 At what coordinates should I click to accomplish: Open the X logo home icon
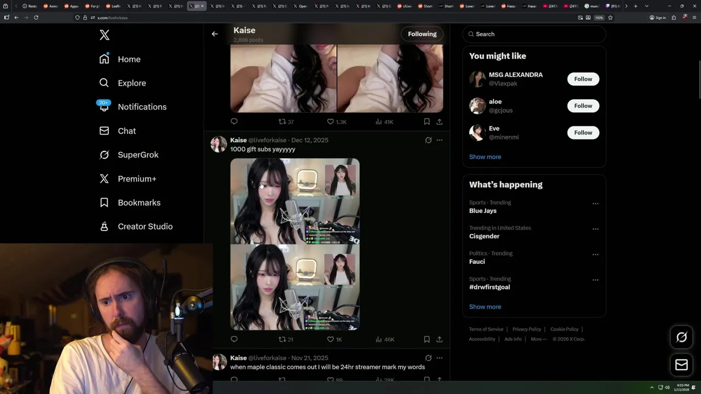(105, 35)
